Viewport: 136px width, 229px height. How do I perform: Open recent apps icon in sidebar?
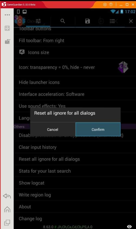[x=7, y=222]
